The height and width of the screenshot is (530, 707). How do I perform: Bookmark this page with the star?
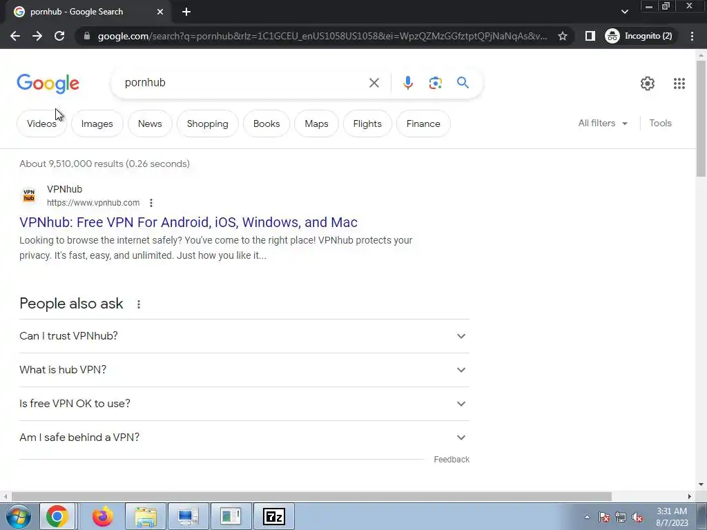(x=562, y=36)
